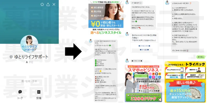Click the avatar beside the 次へ進みます message

tap(127, 2)
